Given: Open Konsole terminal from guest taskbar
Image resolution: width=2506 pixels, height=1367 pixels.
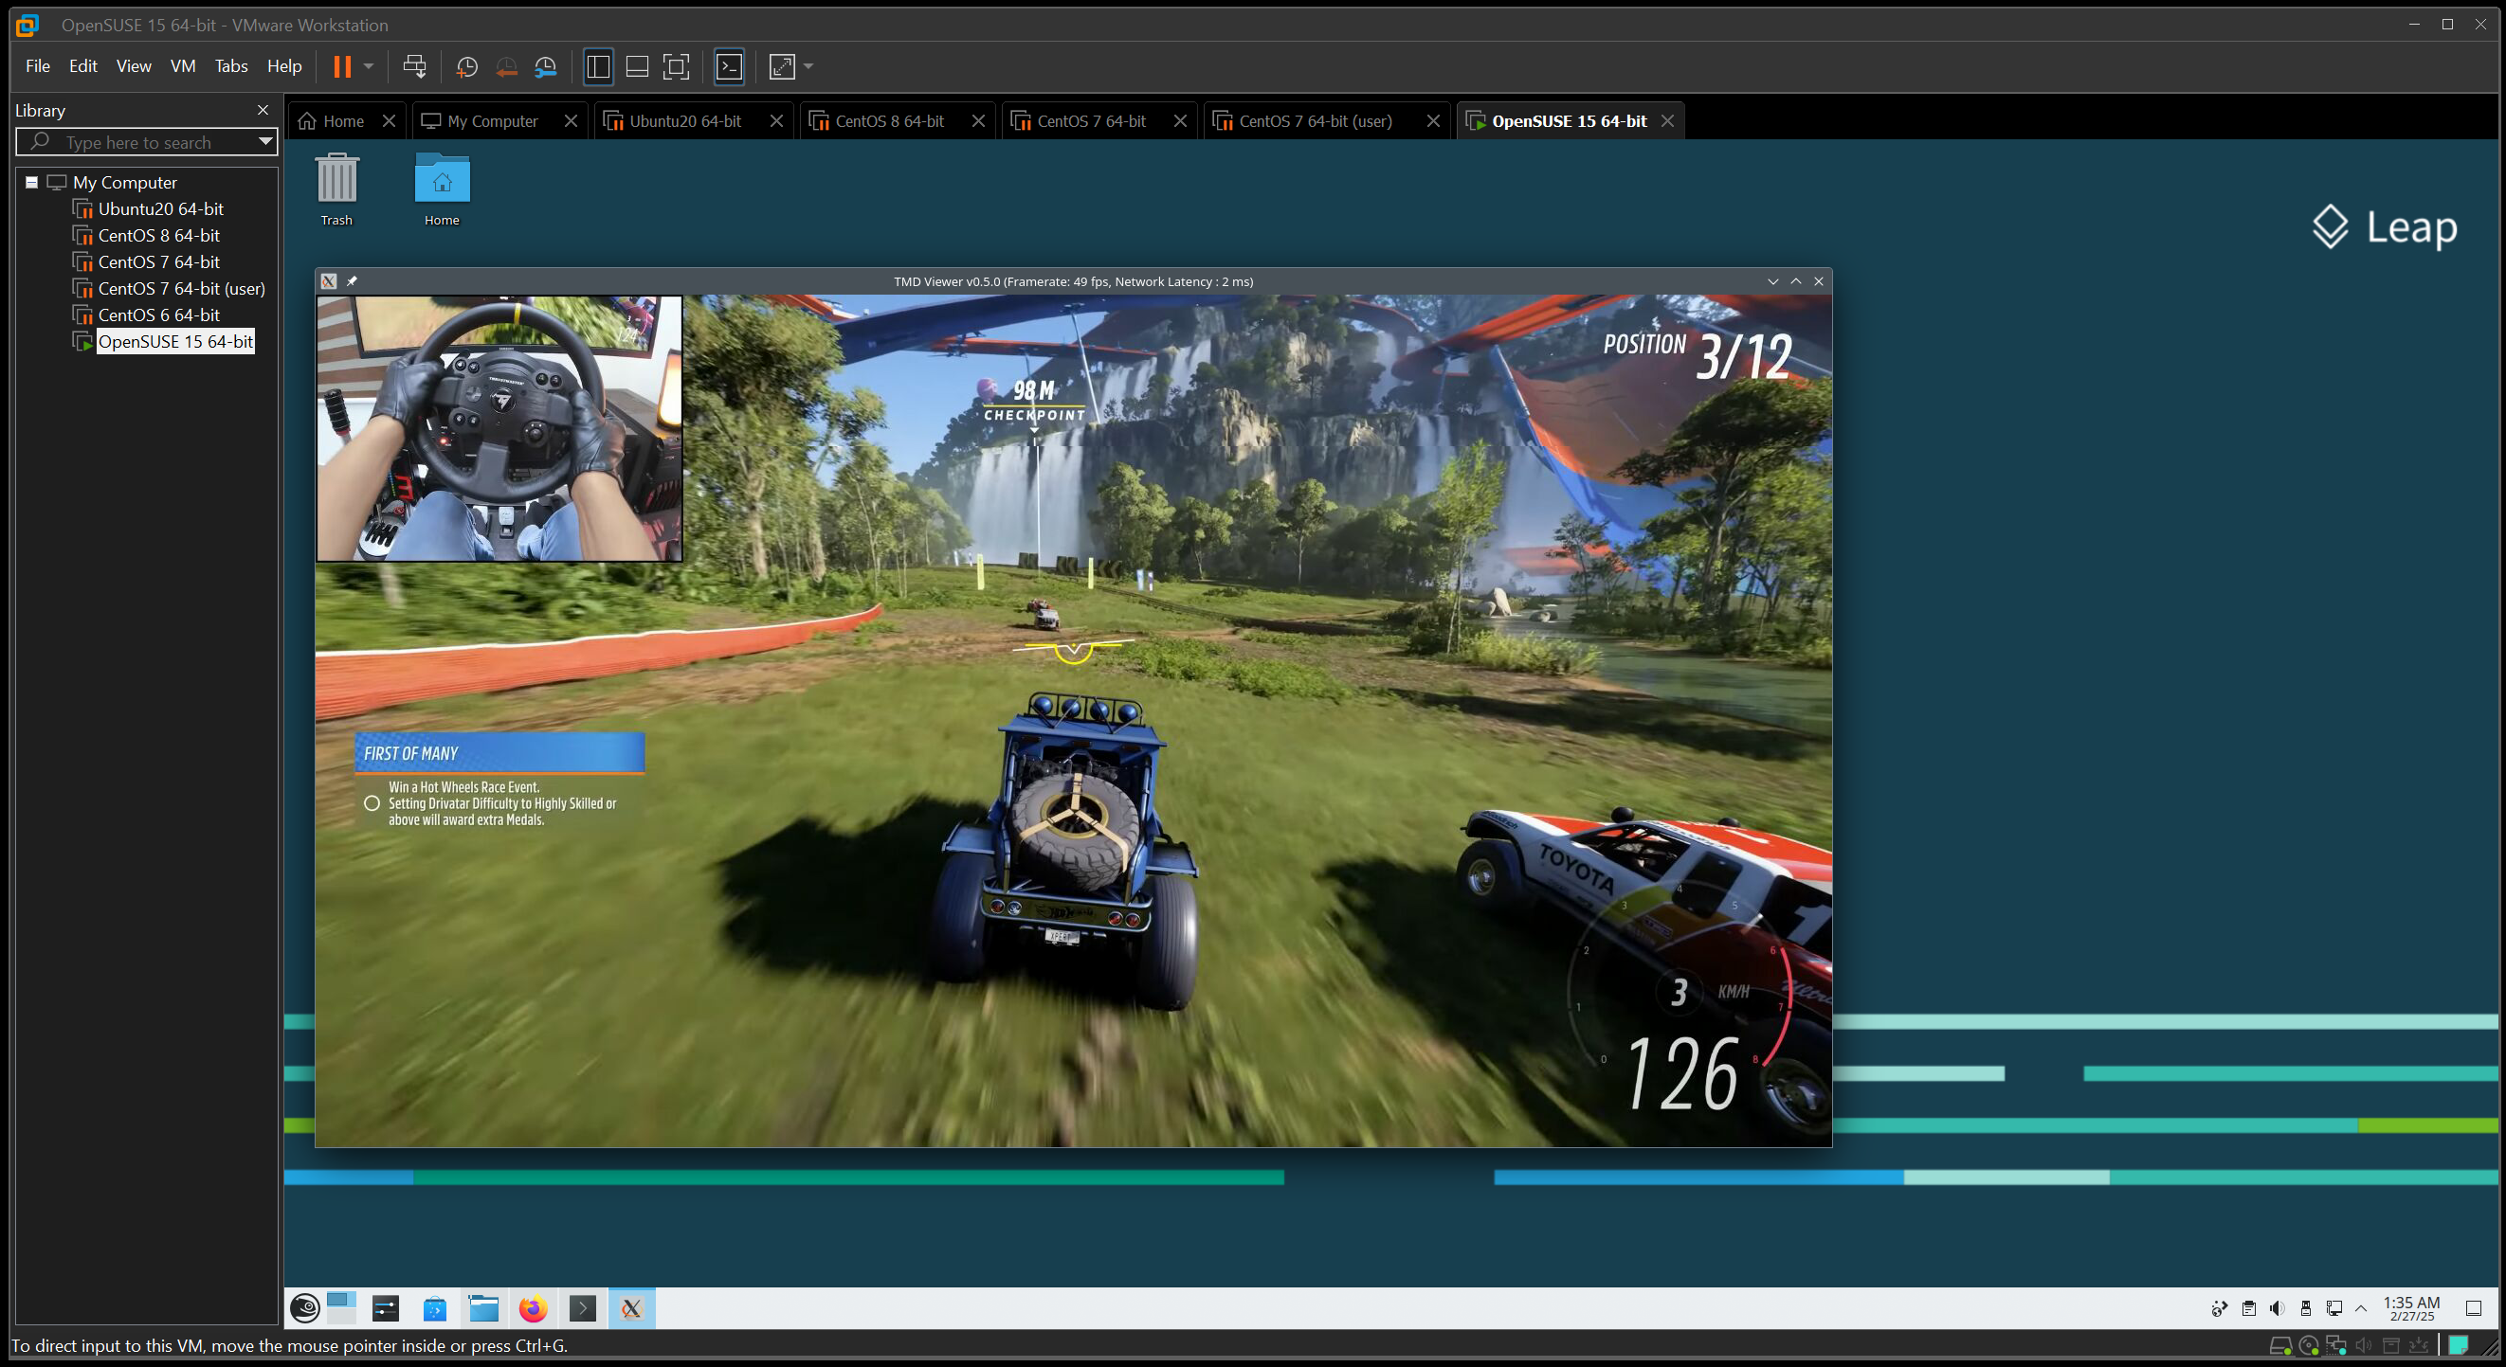Looking at the screenshot, I should [583, 1308].
